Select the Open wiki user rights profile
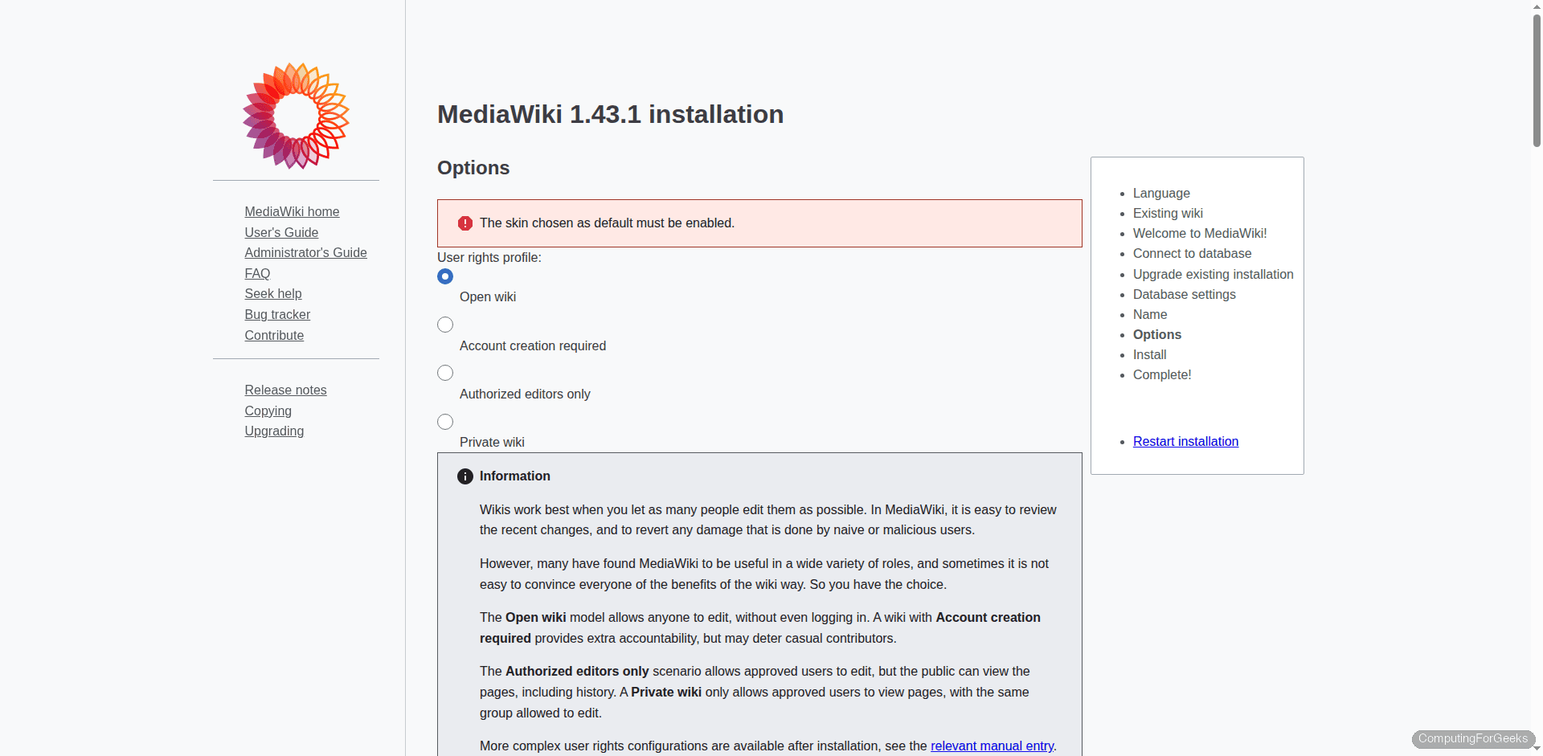The height and width of the screenshot is (756, 1543). point(444,276)
